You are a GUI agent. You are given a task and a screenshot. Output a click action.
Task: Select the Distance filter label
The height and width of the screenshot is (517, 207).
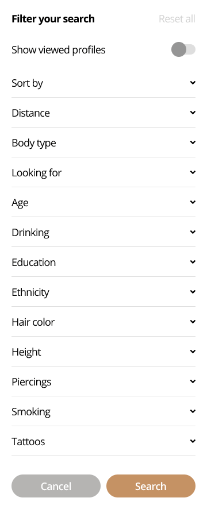pos(30,113)
